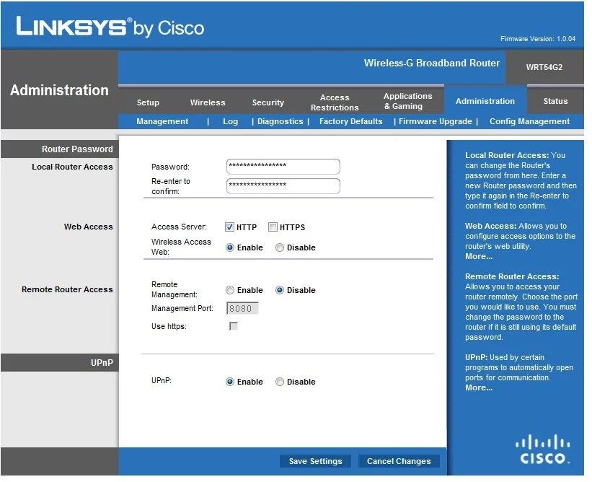
Task: Open the Security tab
Action: [268, 102]
